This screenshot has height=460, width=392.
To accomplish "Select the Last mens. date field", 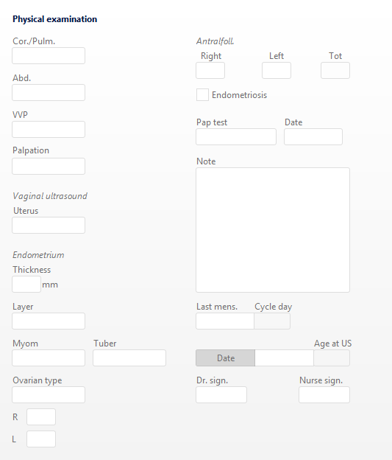I will (x=225, y=321).
